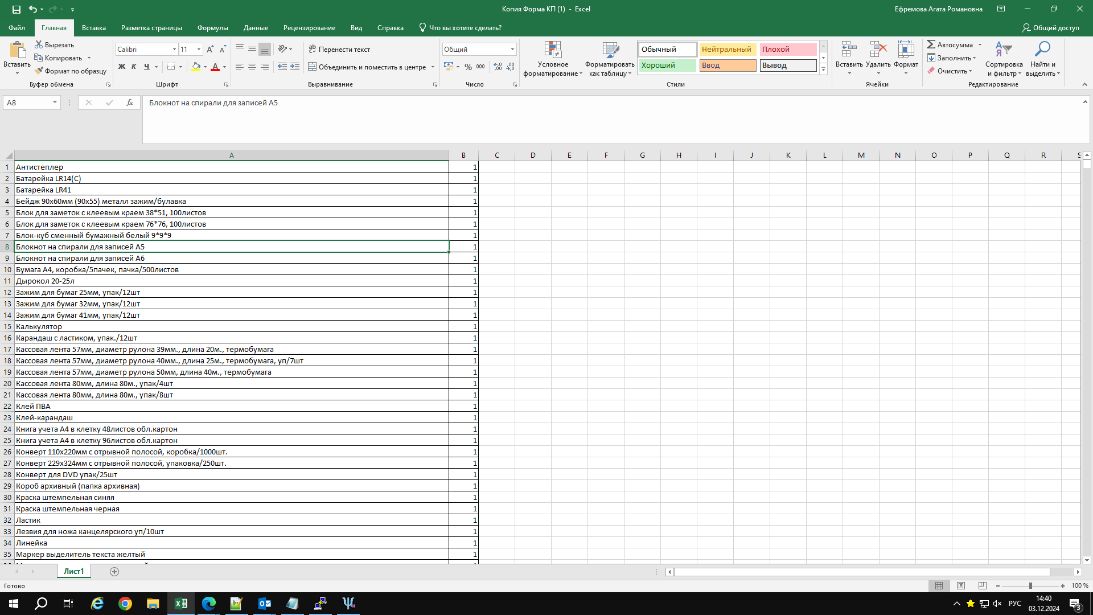The image size is (1093, 615).
Task: Click the Conditional Formatting icon
Action: 553,50
